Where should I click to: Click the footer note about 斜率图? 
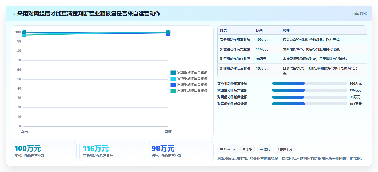[x=290, y=159]
